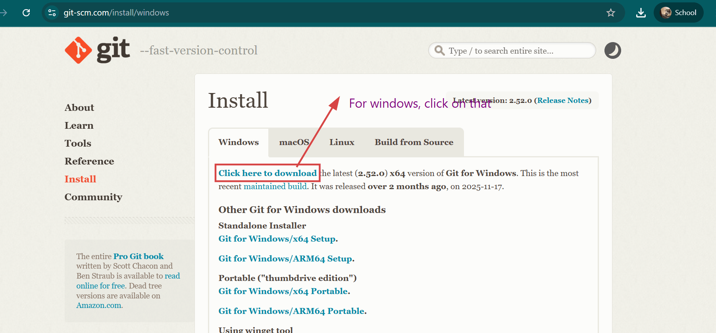The width and height of the screenshot is (716, 333).
Task: Download Git for Windows/ARM64 Setup
Action: 285,259
